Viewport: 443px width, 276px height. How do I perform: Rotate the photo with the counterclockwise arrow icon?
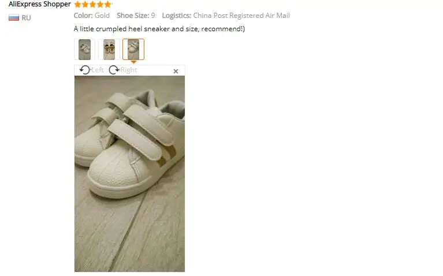(x=84, y=70)
